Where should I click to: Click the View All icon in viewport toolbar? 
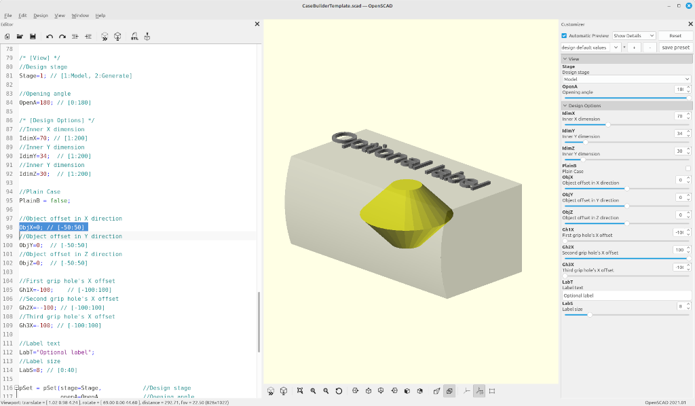coord(300,391)
